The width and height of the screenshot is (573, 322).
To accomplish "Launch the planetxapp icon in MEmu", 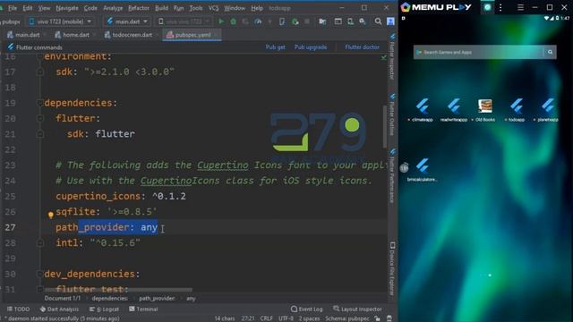I will tap(547, 109).
